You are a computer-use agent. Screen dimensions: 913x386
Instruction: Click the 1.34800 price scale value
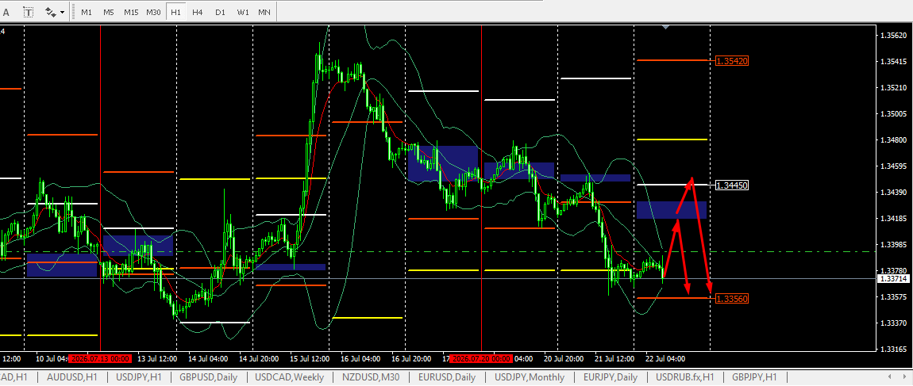coord(895,140)
